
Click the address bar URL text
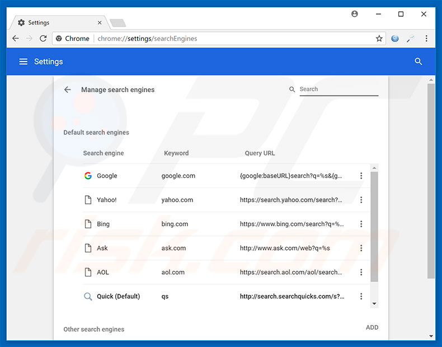(x=147, y=38)
